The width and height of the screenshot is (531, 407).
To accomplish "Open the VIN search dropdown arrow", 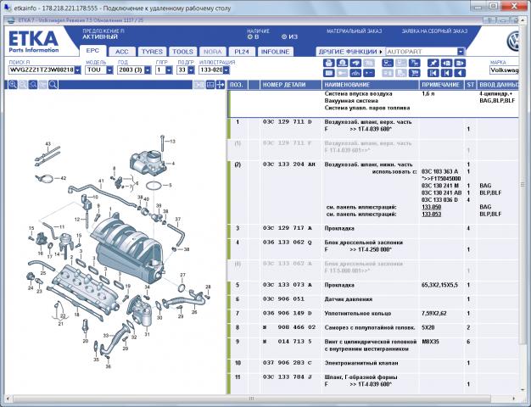I will (x=77, y=70).
